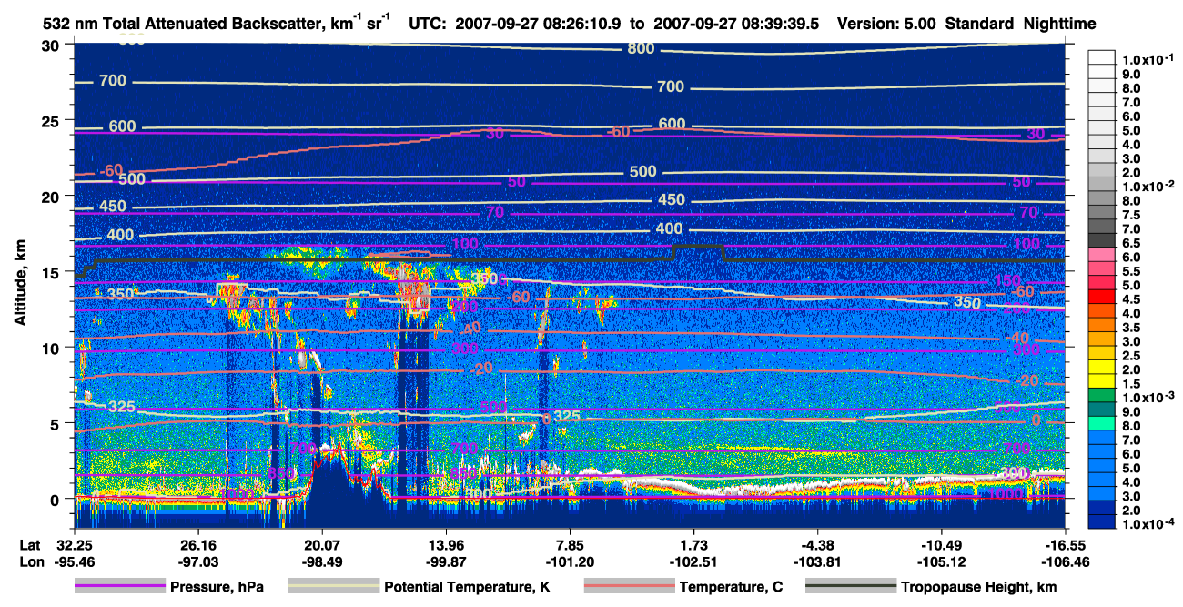
Task: Click the latitude value 32.25
Action: [x=75, y=543]
